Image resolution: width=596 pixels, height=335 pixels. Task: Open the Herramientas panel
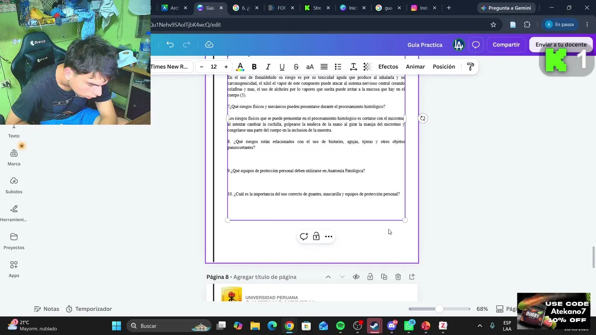(x=14, y=213)
